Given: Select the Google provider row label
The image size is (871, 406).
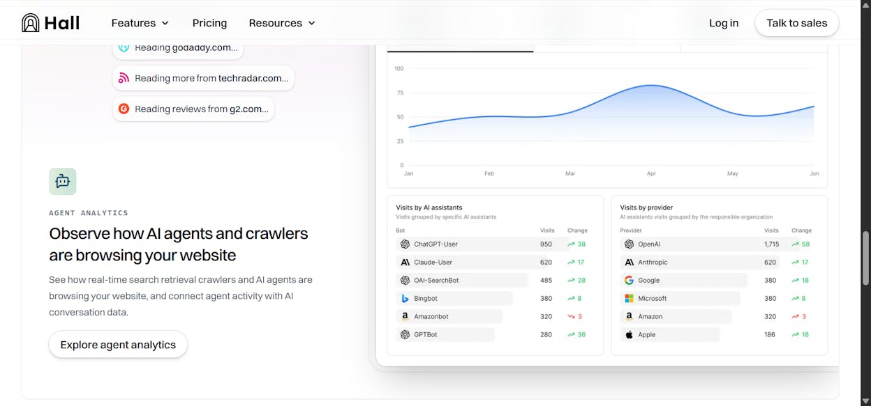Looking at the screenshot, I should (649, 280).
